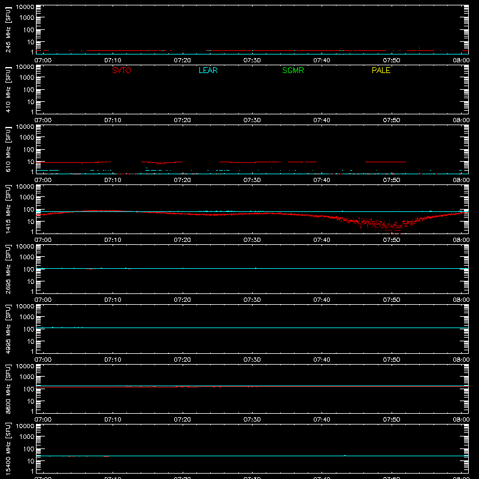Screen dimensions: 479x479
Task: Click the cyan flux line in the 2695 MHz panel
Action: [252, 268]
